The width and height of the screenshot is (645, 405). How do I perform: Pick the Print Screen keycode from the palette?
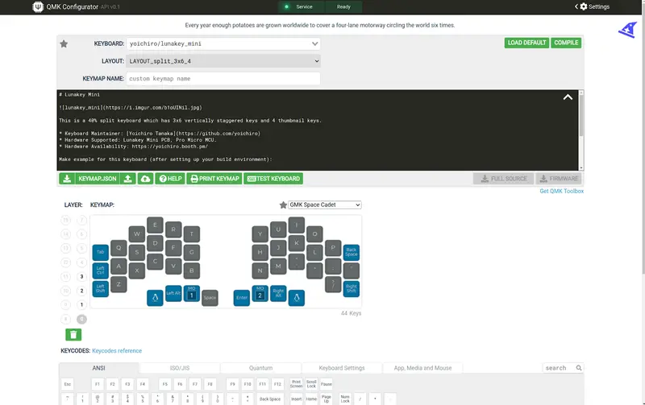point(296,384)
